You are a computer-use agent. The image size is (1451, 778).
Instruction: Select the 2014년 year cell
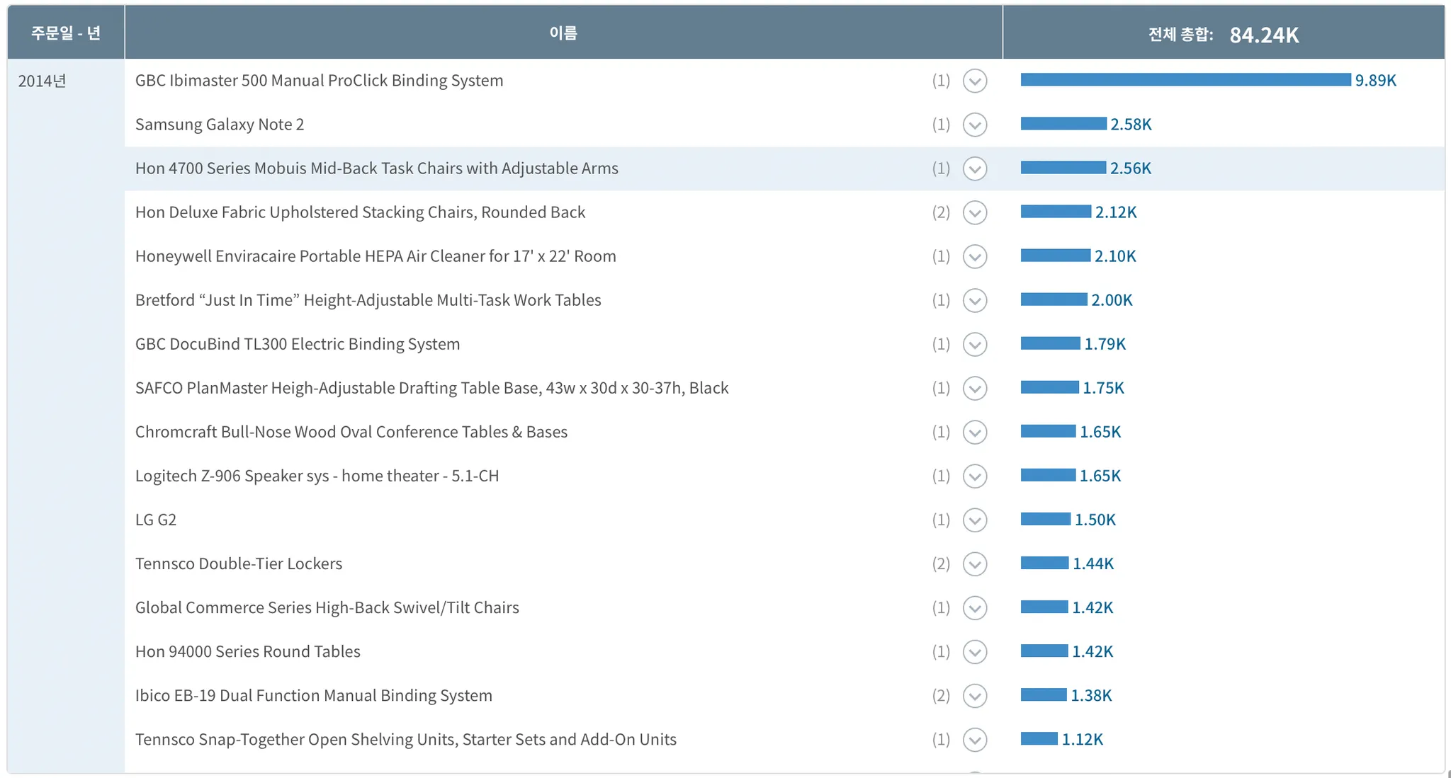coord(43,81)
